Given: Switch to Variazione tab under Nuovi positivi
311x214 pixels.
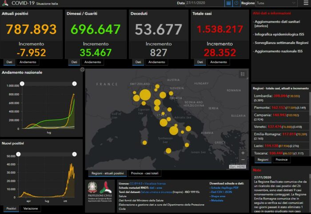Looking at the screenshot, I should (x=30, y=208).
